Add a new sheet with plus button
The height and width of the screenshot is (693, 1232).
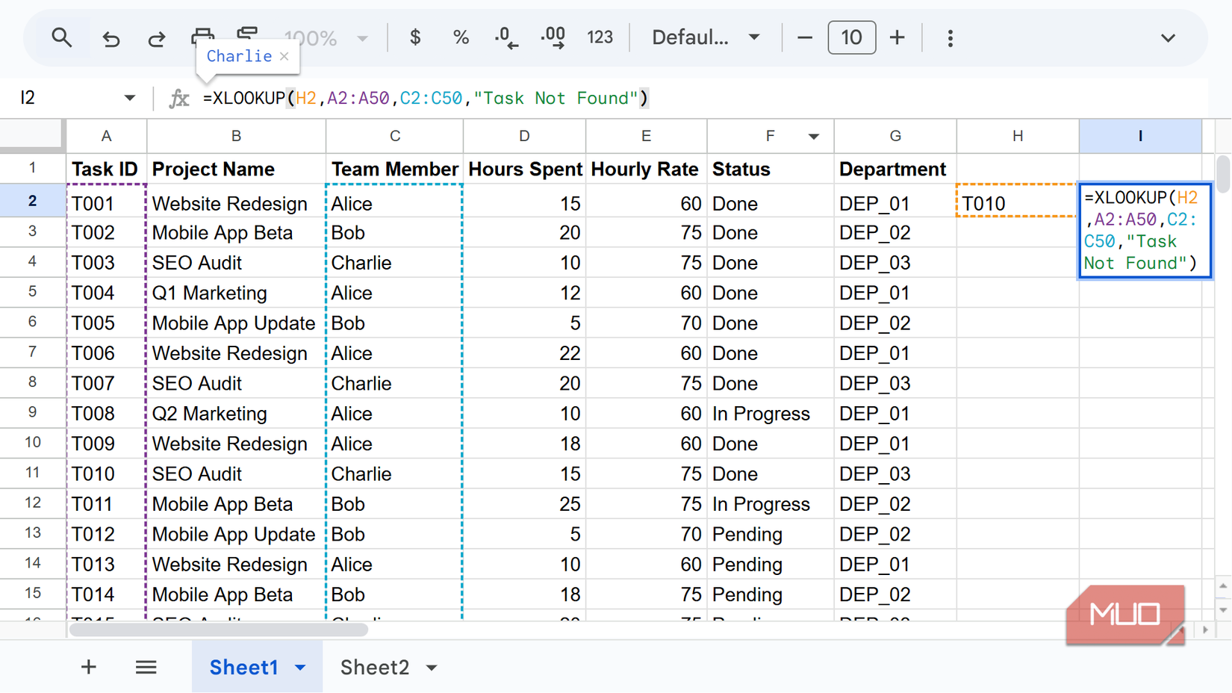coord(88,667)
